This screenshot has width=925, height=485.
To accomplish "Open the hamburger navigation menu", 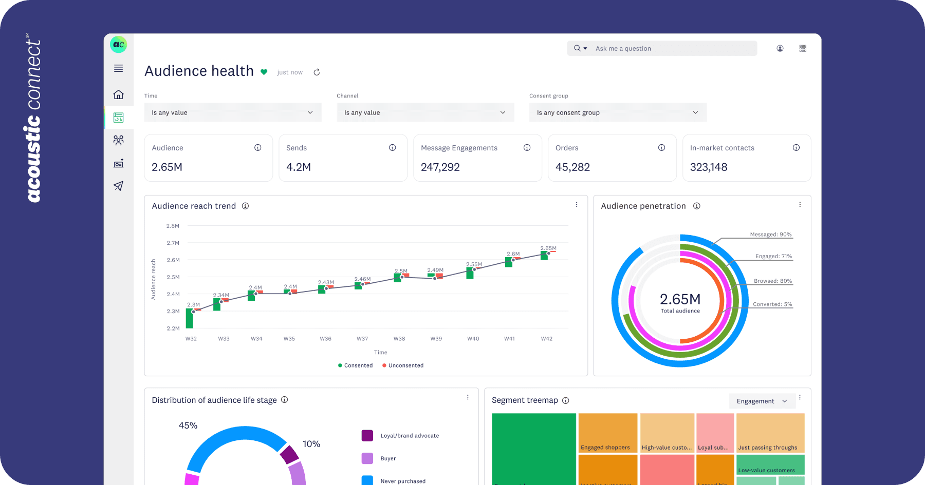I will pyautogui.click(x=118, y=68).
